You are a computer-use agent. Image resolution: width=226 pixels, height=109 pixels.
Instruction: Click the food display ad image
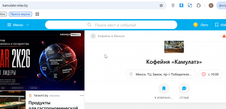click(x=13, y=100)
